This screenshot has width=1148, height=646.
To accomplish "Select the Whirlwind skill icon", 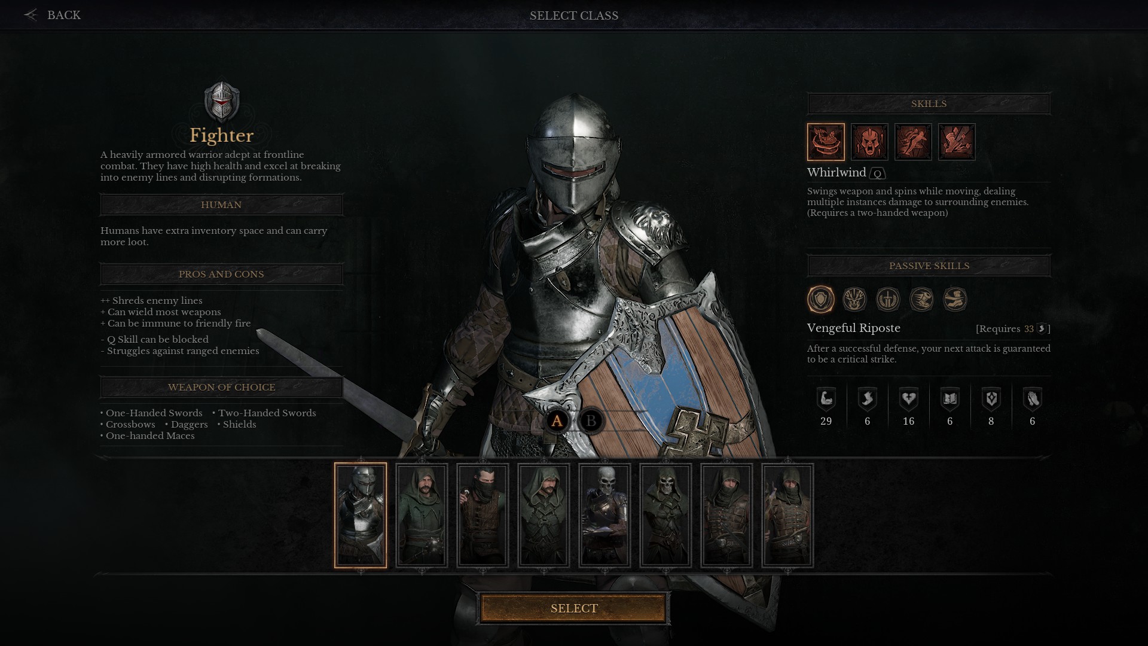I will (x=826, y=141).
